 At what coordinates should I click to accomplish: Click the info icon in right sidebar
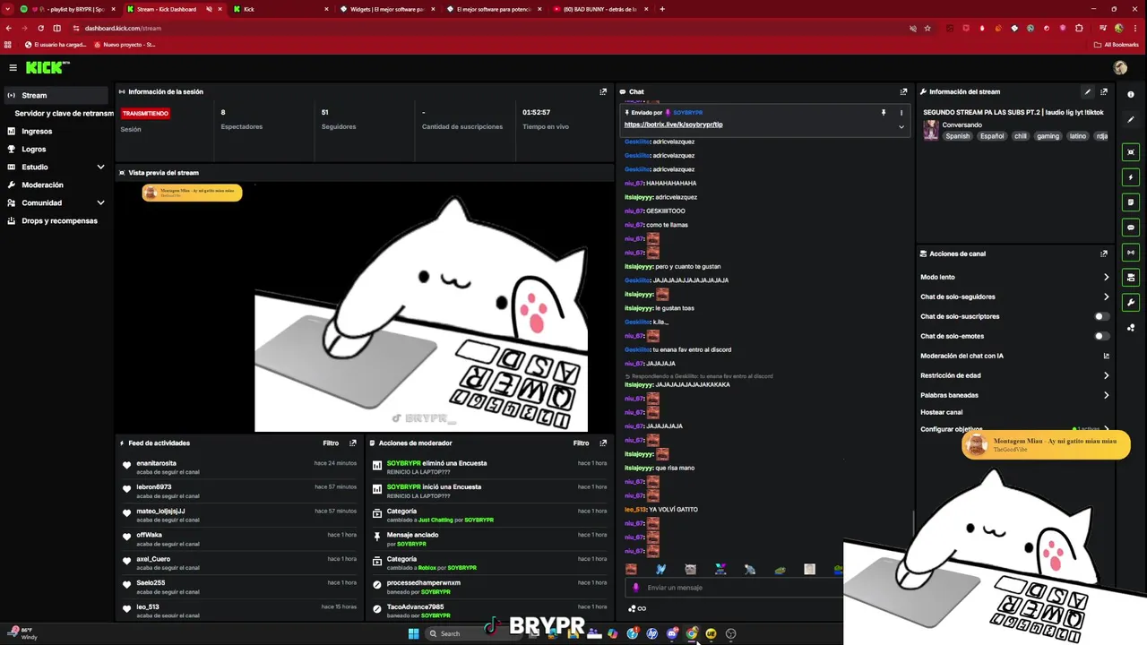coord(1131,94)
